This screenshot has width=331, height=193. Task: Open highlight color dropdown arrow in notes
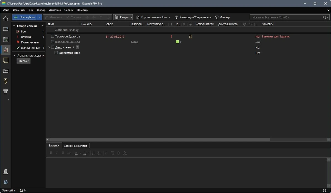click(89, 153)
